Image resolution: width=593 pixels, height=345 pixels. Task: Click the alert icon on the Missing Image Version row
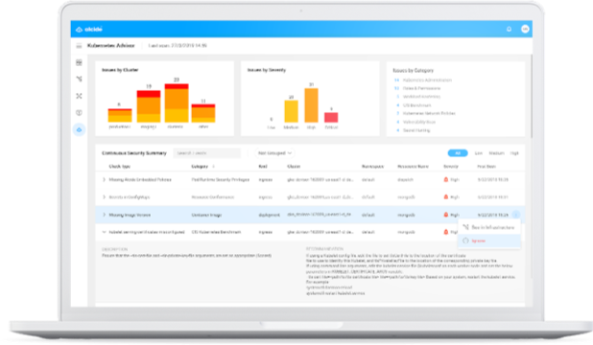445,215
